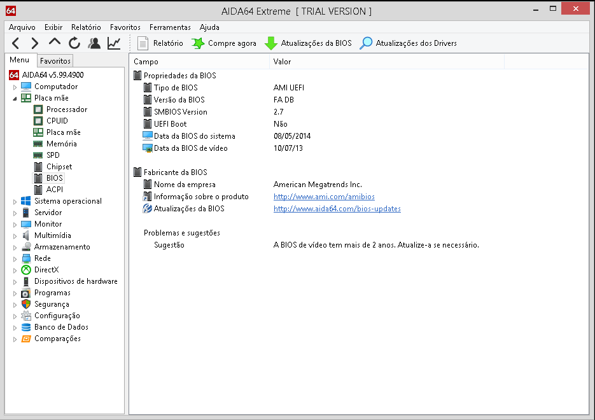Click the AIDA64 v5.99.4900 root node
The height and width of the screenshot is (420, 595).
(x=53, y=75)
